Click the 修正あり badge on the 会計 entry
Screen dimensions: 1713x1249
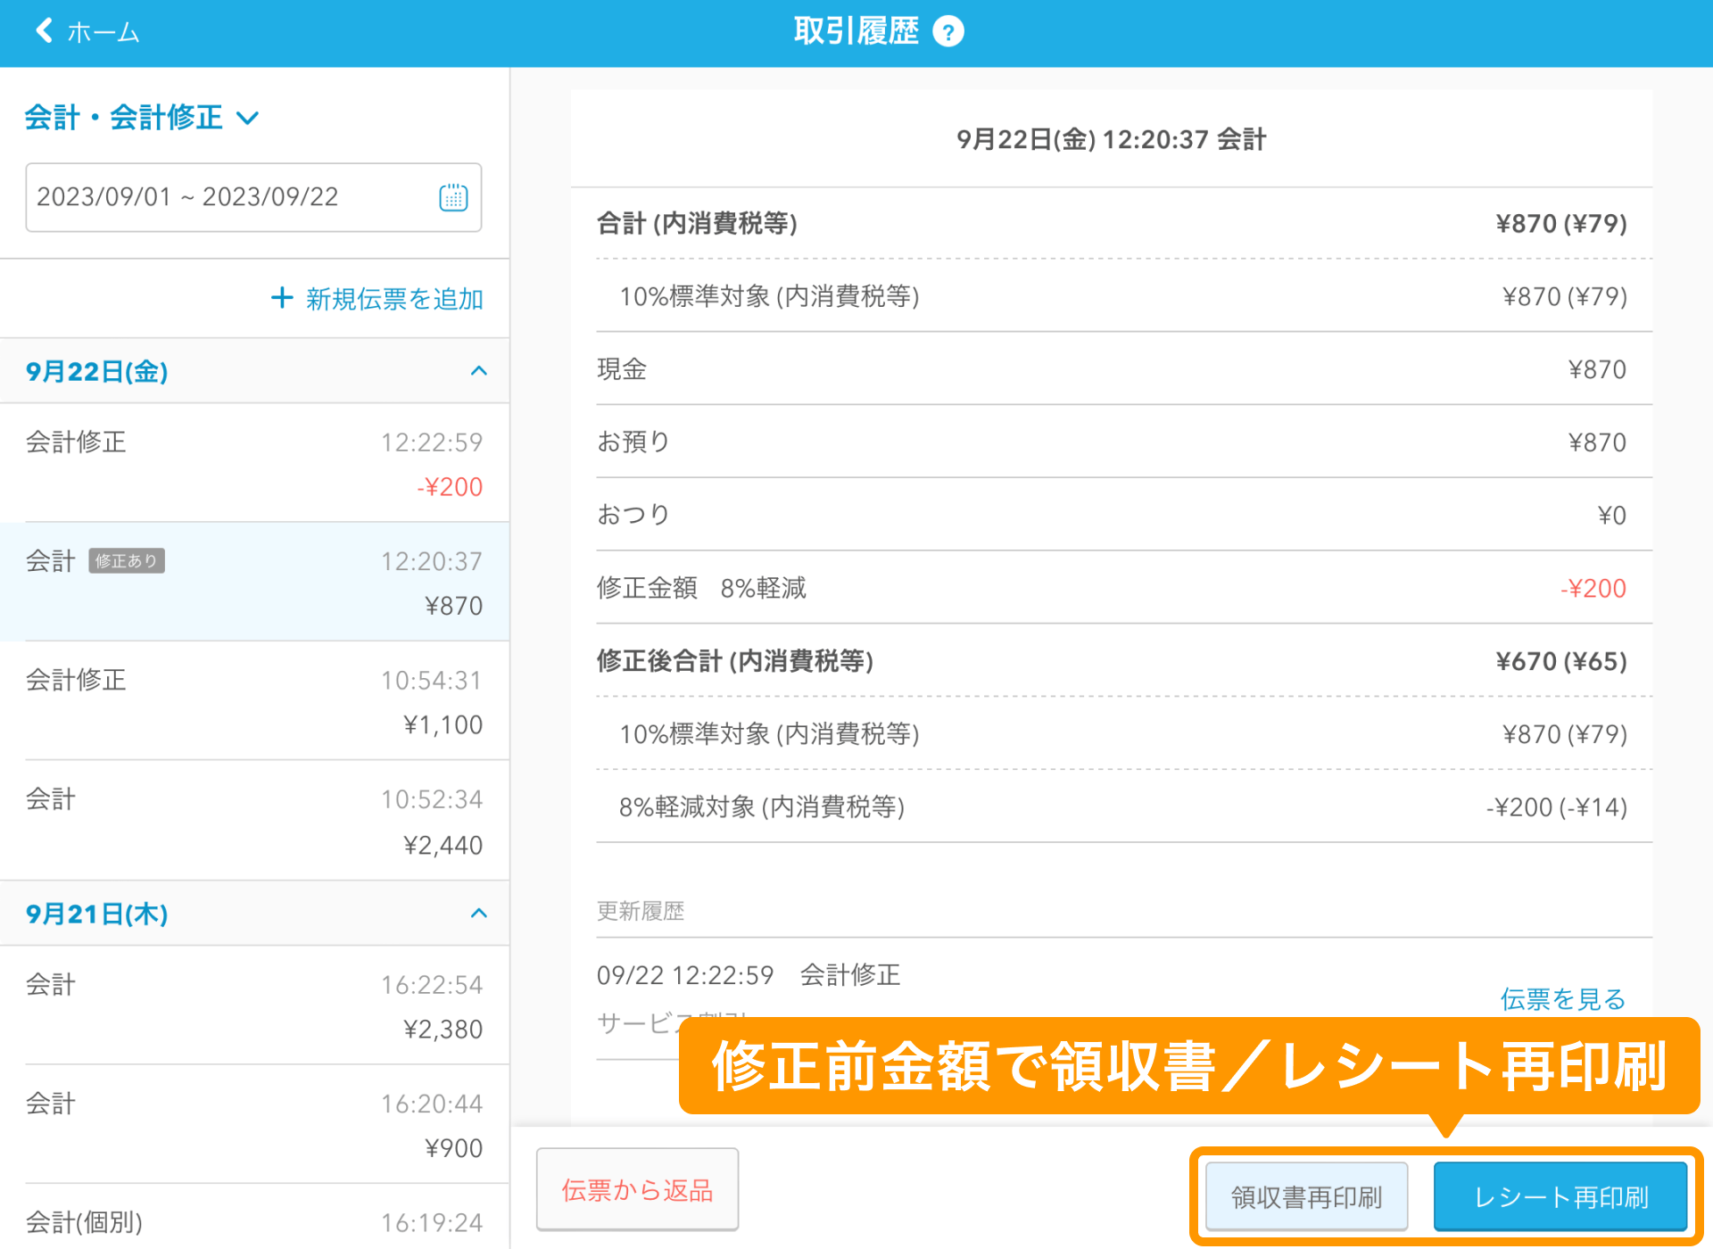click(127, 560)
